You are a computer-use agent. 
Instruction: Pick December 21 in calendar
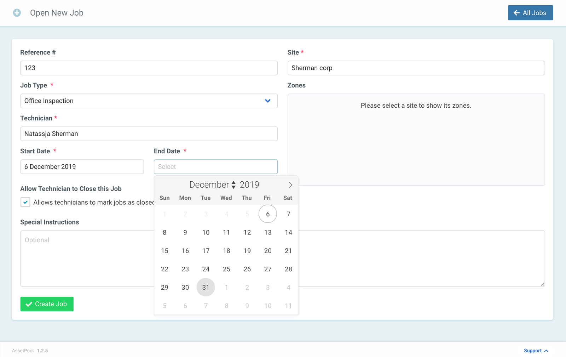point(288,251)
